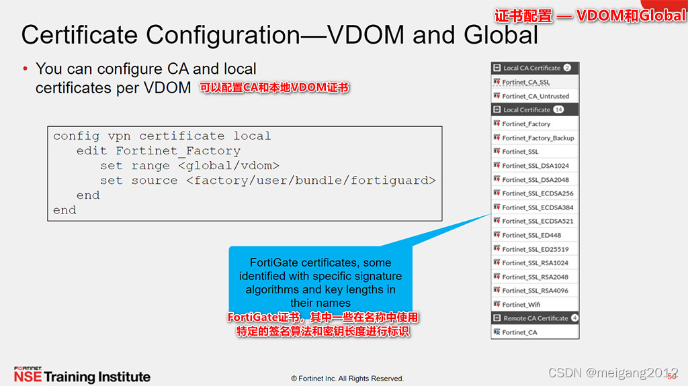Collapse the Remote CA Certificate section
The image size is (688, 386).
[x=497, y=318]
